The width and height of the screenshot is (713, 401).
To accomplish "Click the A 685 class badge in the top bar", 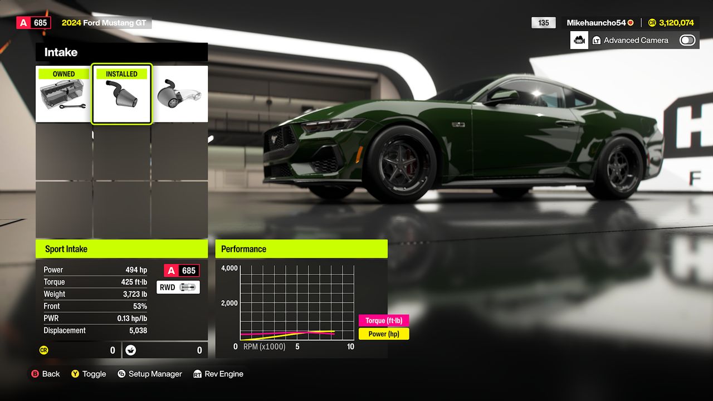I will click(33, 23).
